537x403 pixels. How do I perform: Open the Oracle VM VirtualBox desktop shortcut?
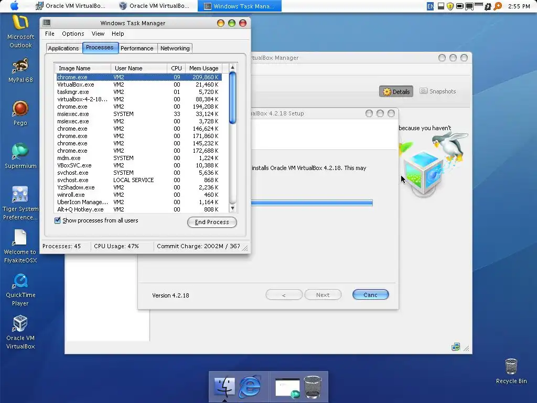20,332
